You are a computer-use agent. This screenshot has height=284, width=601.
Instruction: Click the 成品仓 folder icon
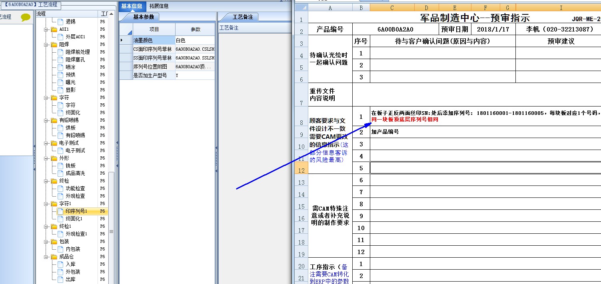point(54,256)
